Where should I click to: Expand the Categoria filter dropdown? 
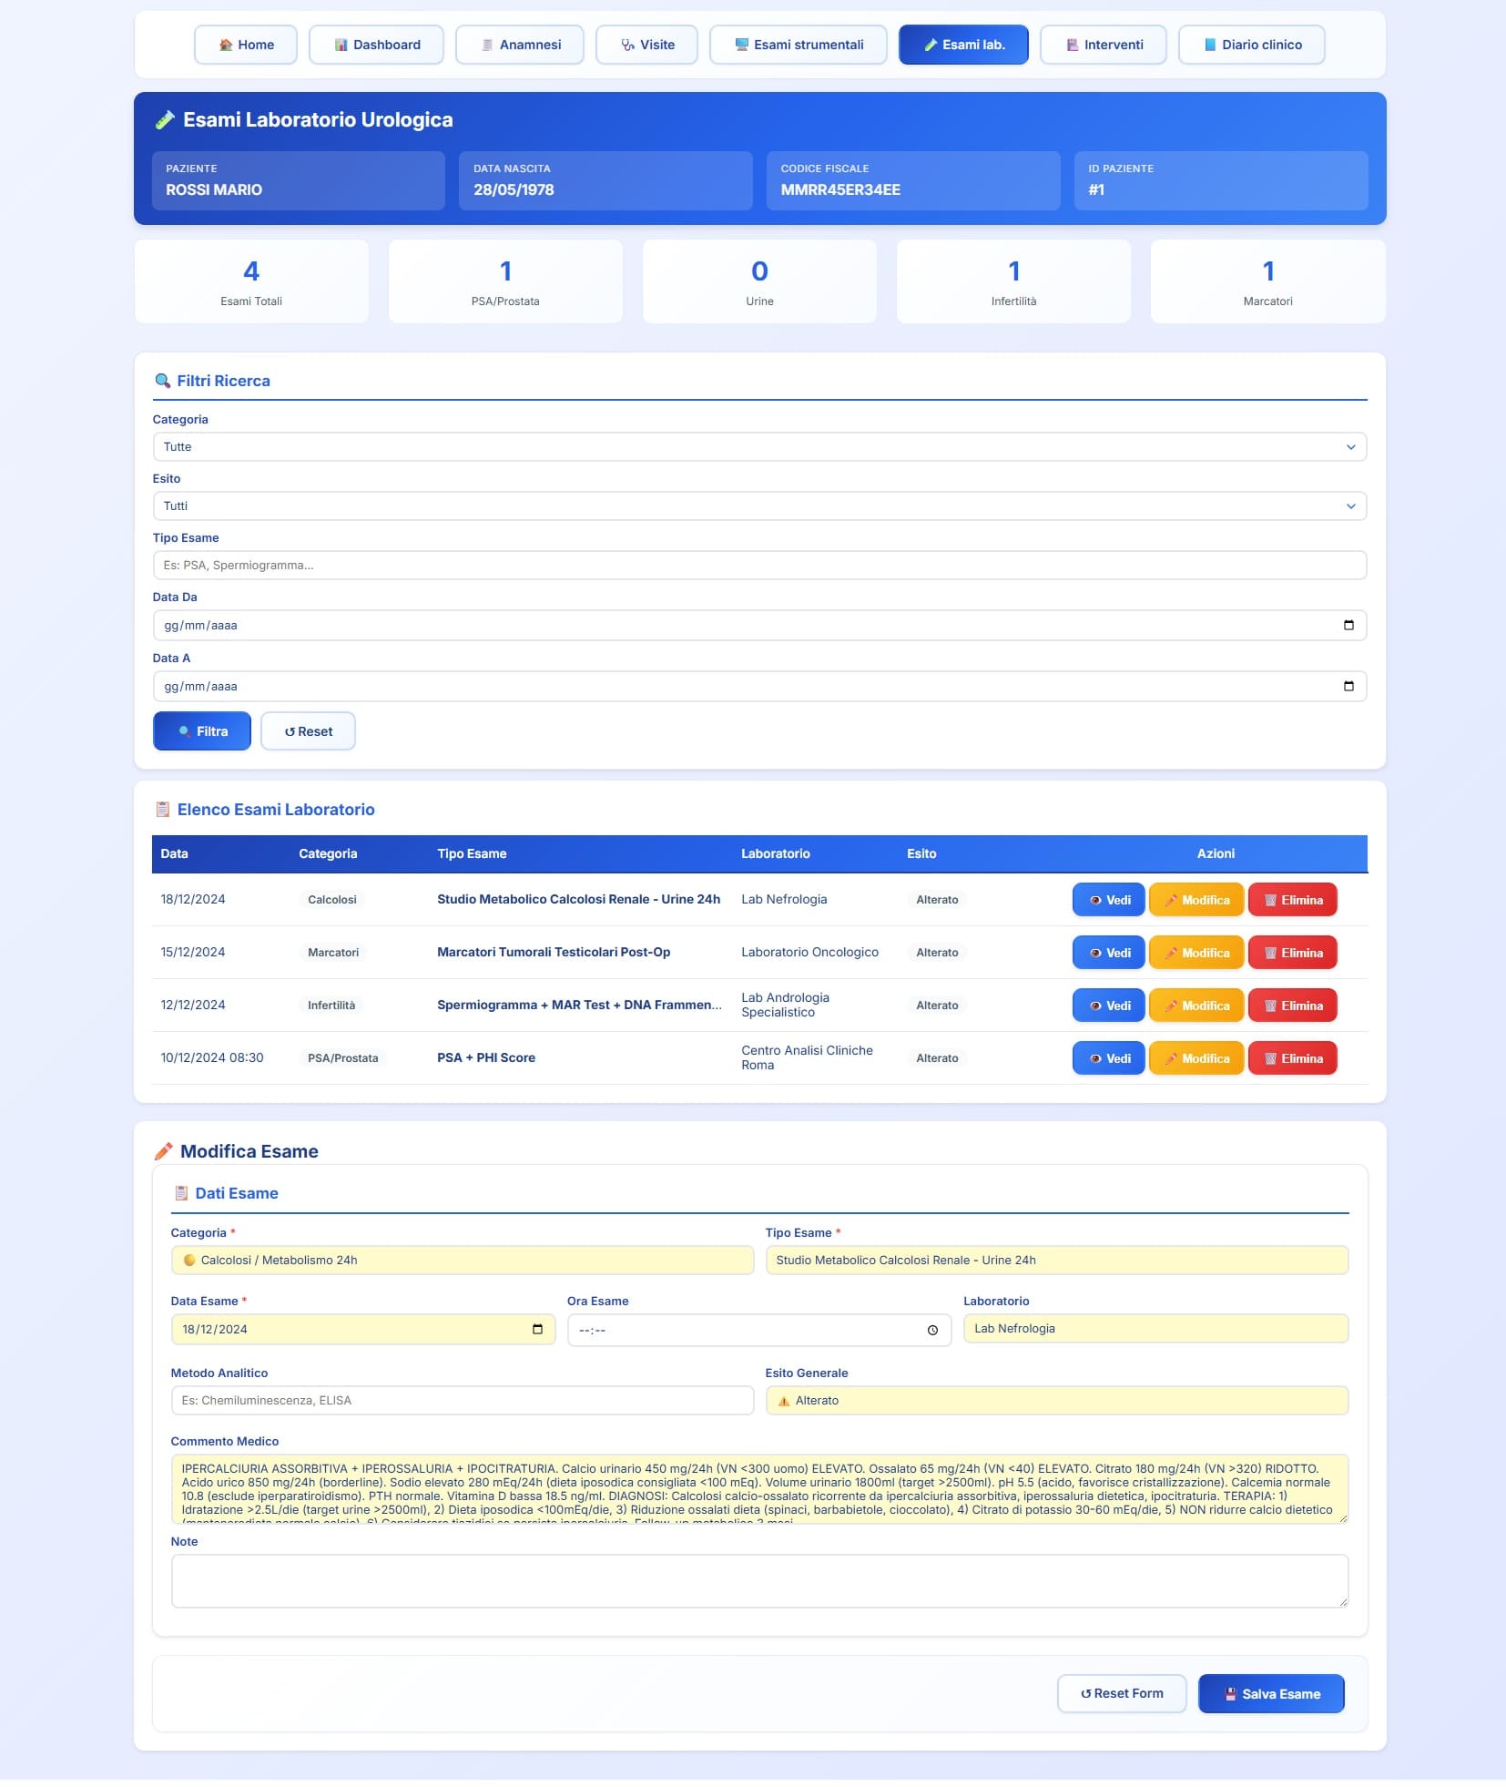pyautogui.click(x=759, y=446)
